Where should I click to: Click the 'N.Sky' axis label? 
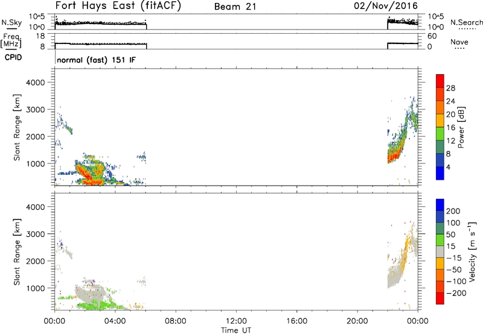(11, 22)
